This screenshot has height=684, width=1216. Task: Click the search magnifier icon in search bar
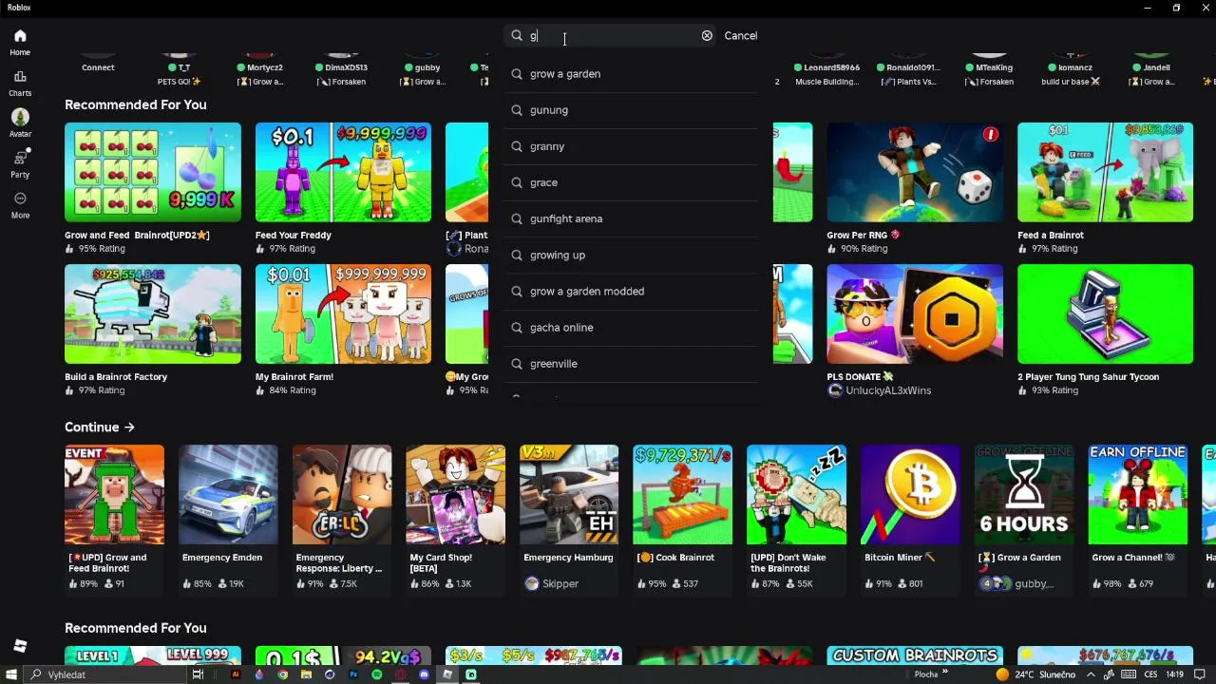pos(517,36)
